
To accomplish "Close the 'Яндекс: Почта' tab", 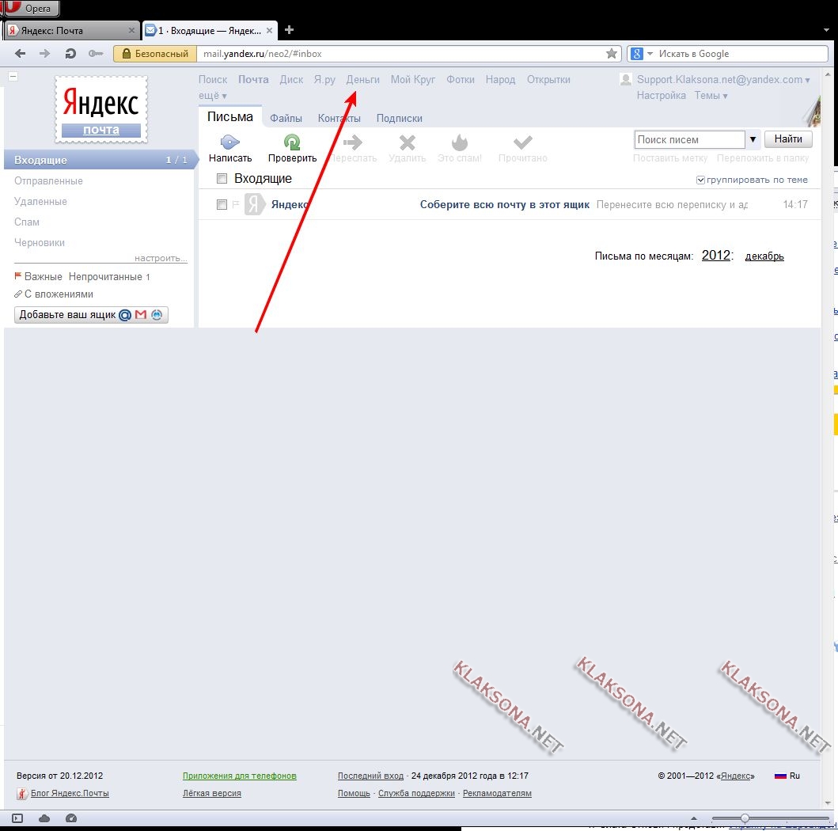I will tap(131, 30).
